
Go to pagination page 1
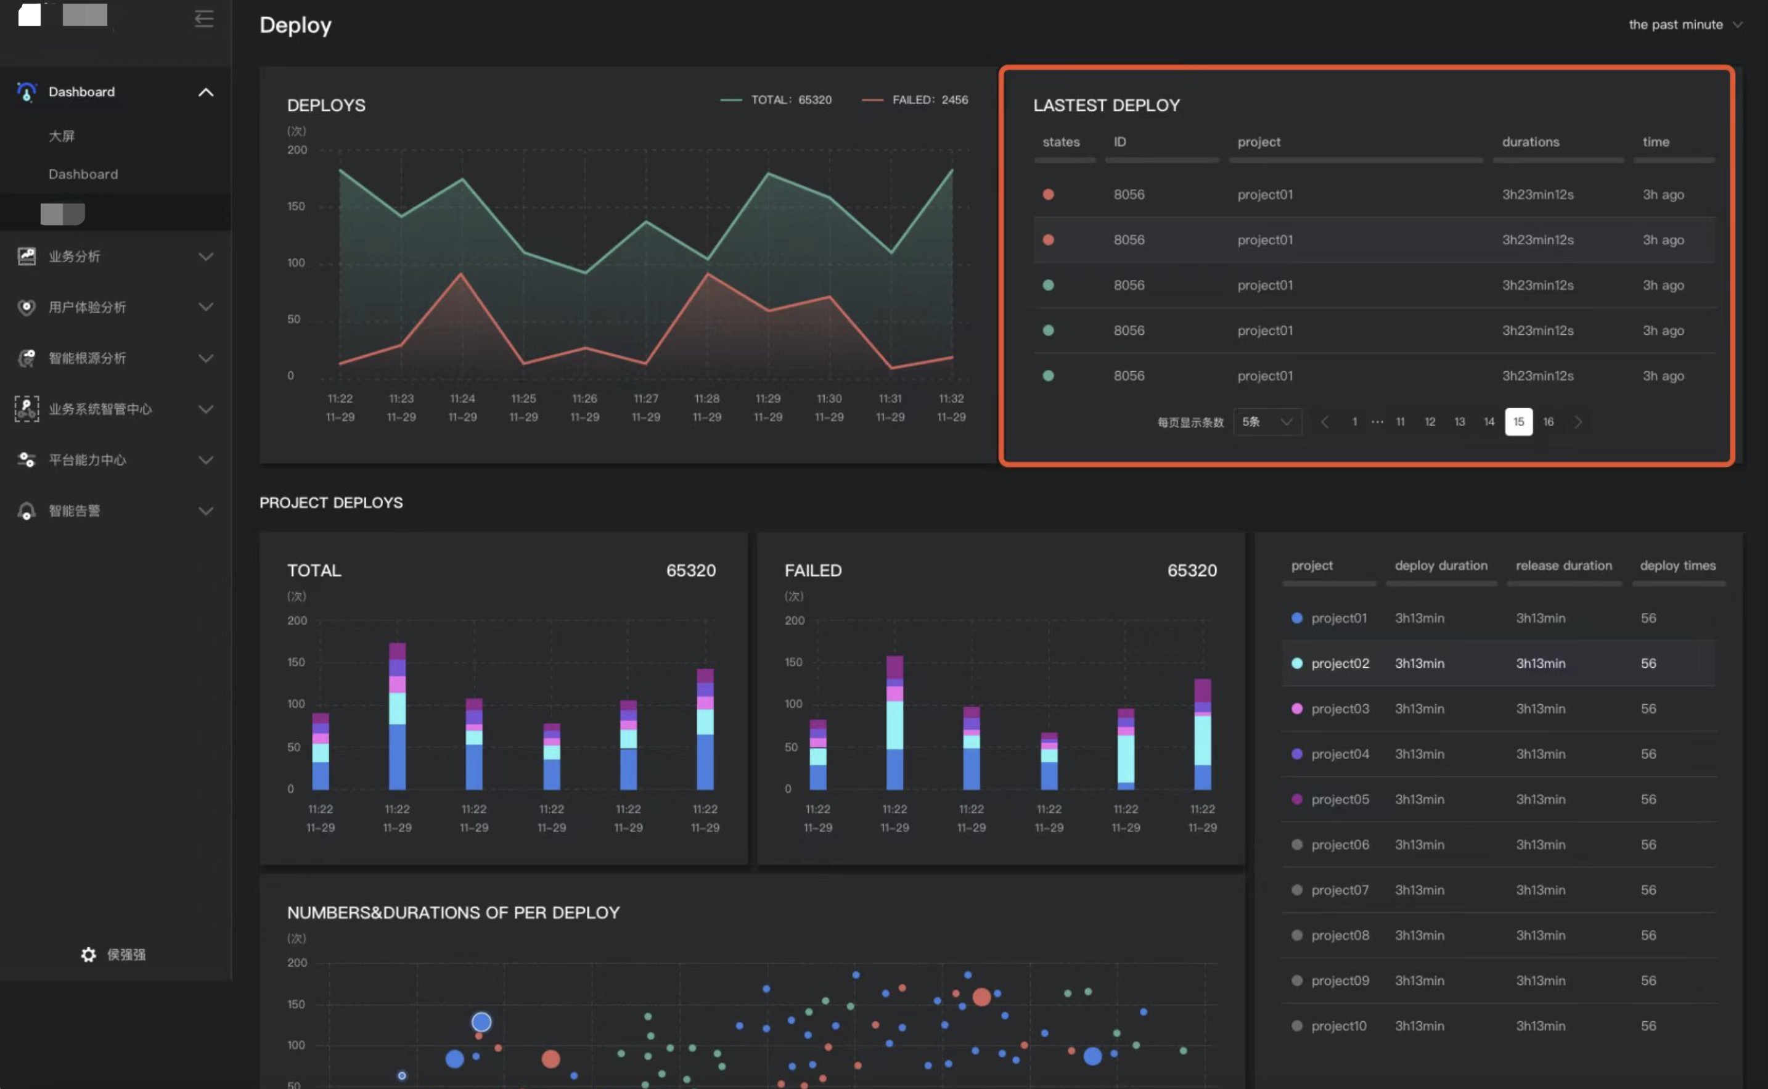tap(1354, 422)
